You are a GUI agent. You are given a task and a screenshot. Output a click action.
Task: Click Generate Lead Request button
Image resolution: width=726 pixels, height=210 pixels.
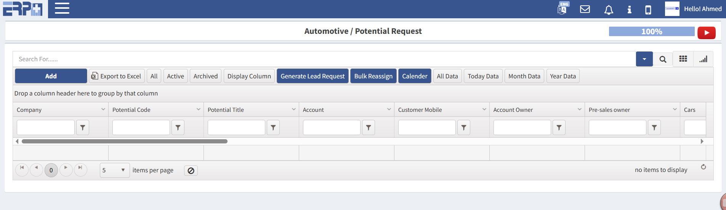313,76
